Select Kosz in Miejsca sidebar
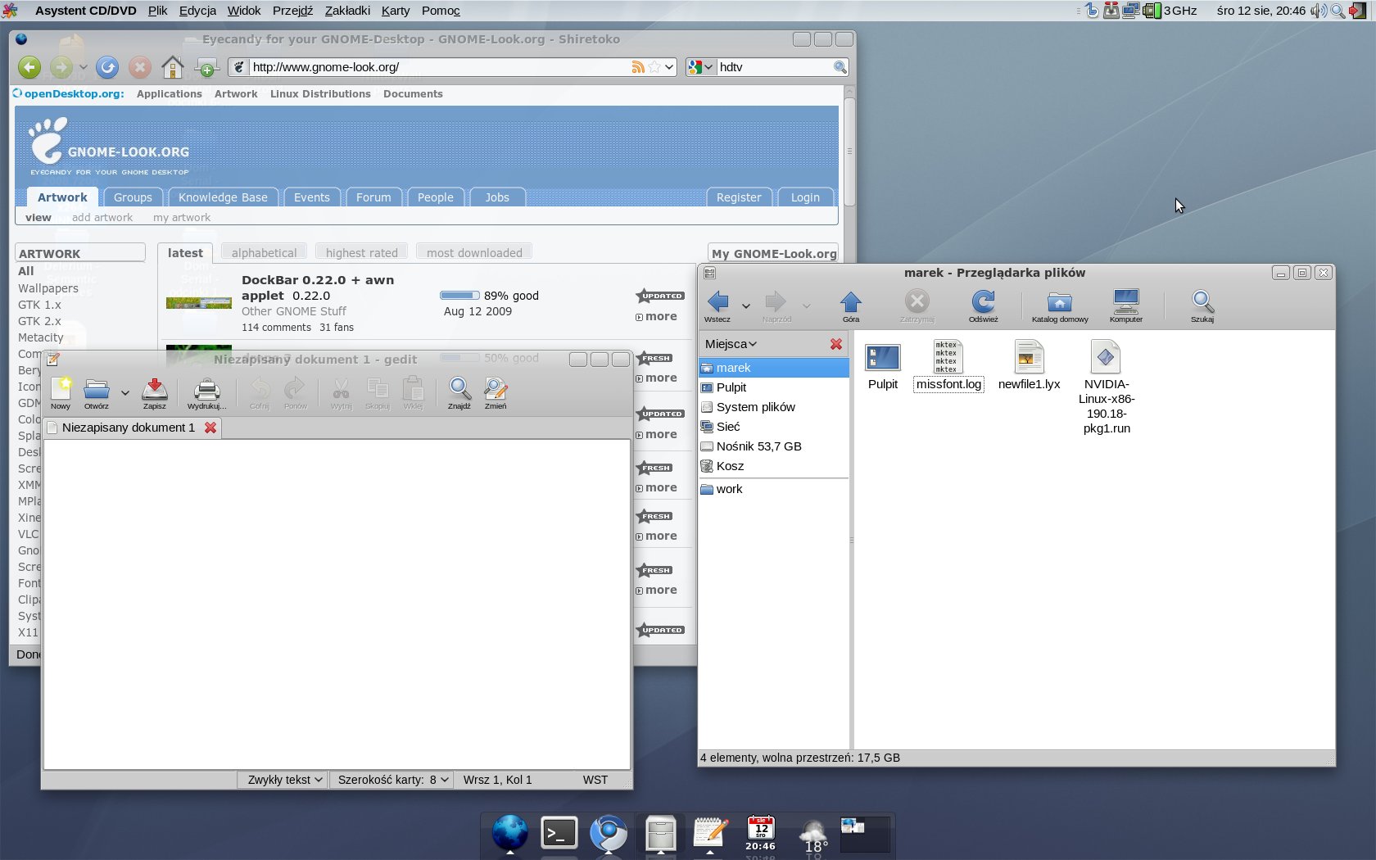1376x860 pixels. [x=774, y=466]
